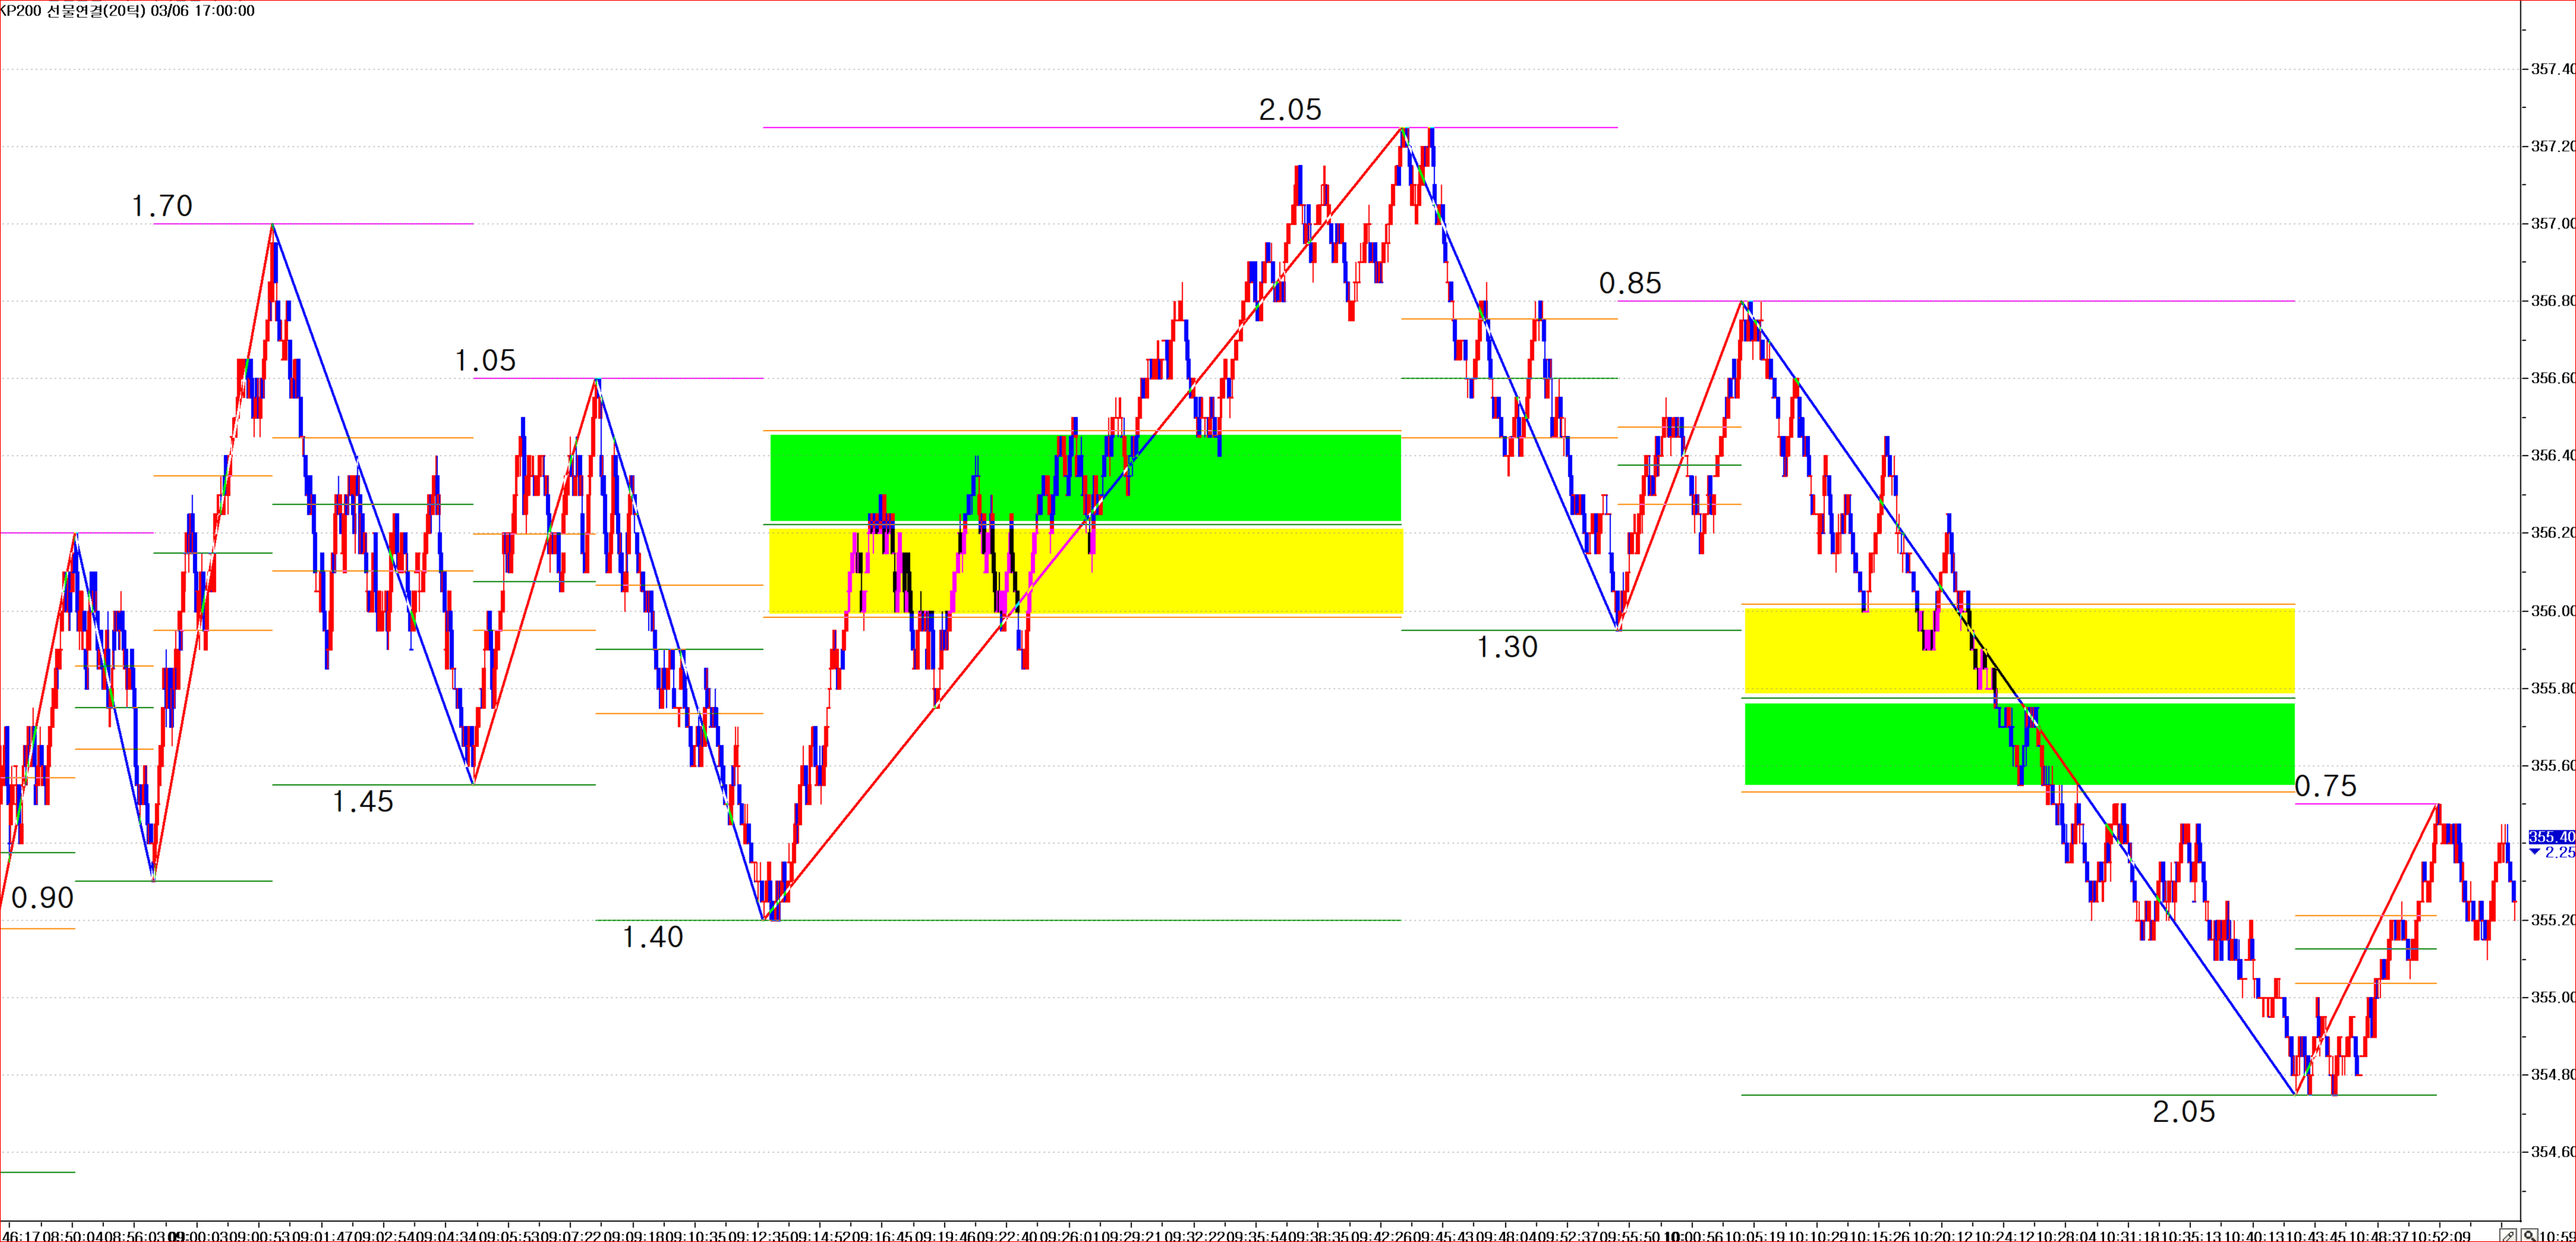Click the 1.45 swing low label
The image size is (2576, 1242).
(362, 801)
